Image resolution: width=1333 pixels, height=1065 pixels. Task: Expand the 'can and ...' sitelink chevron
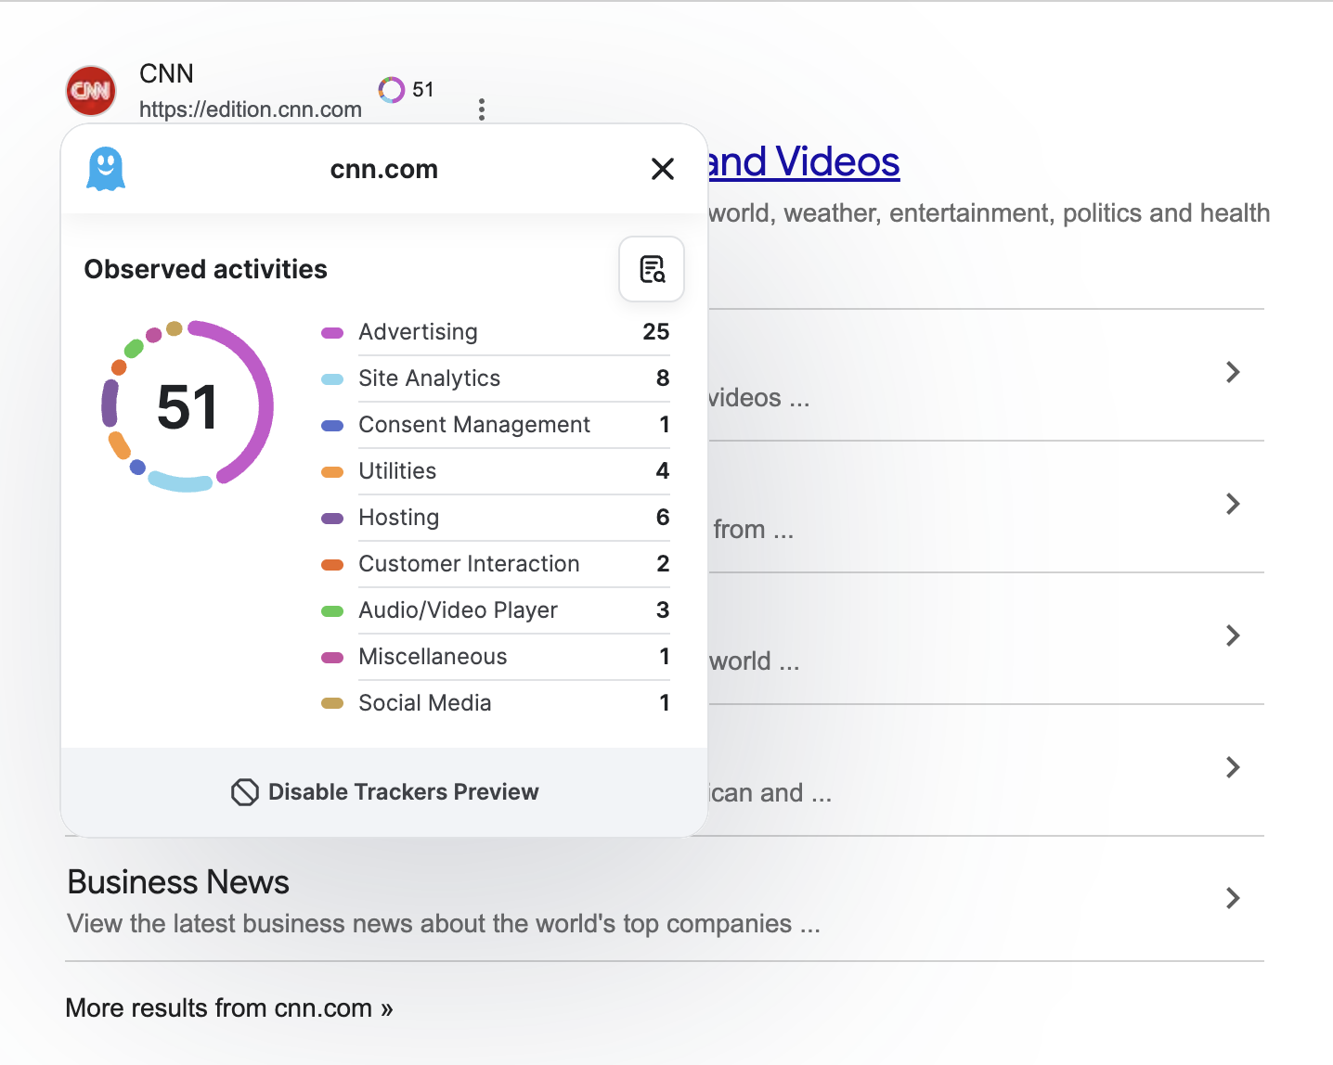tap(1233, 767)
